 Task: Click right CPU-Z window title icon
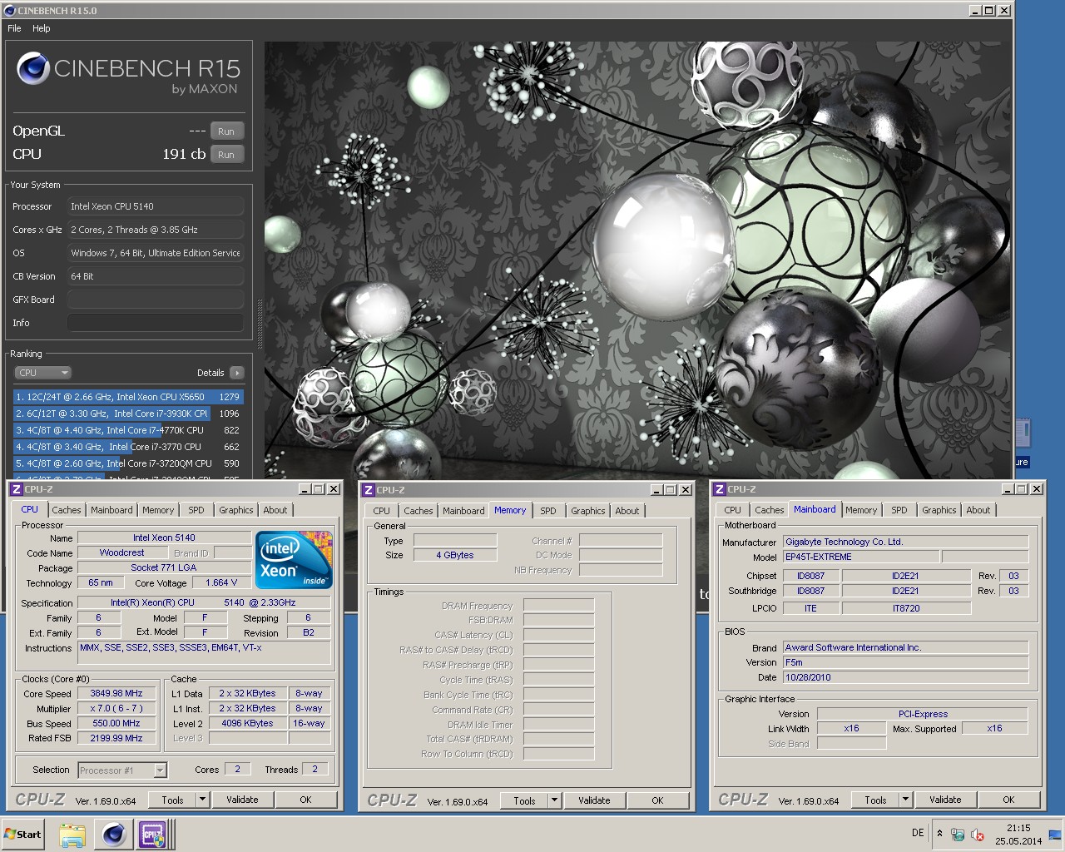720,489
